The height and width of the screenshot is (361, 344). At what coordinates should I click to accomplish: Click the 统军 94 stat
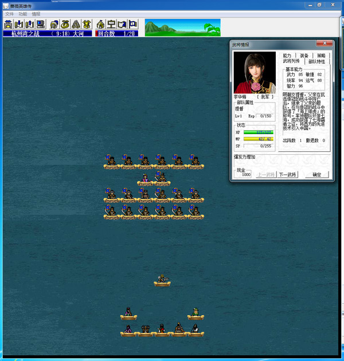coord(295,80)
